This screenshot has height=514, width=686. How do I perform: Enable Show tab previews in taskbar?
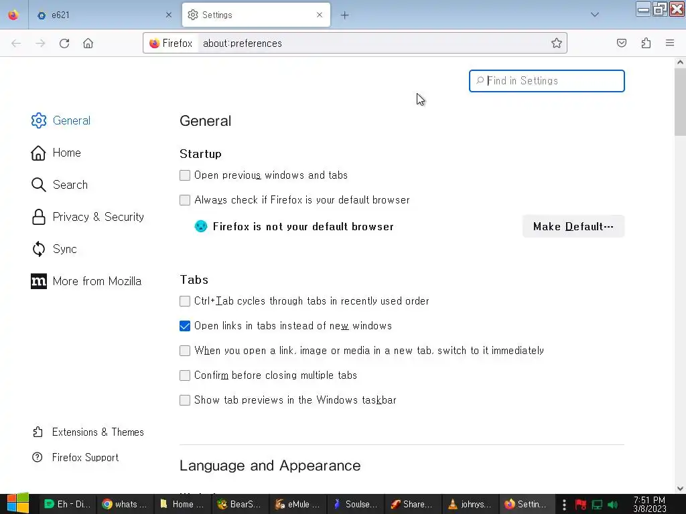click(185, 400)
